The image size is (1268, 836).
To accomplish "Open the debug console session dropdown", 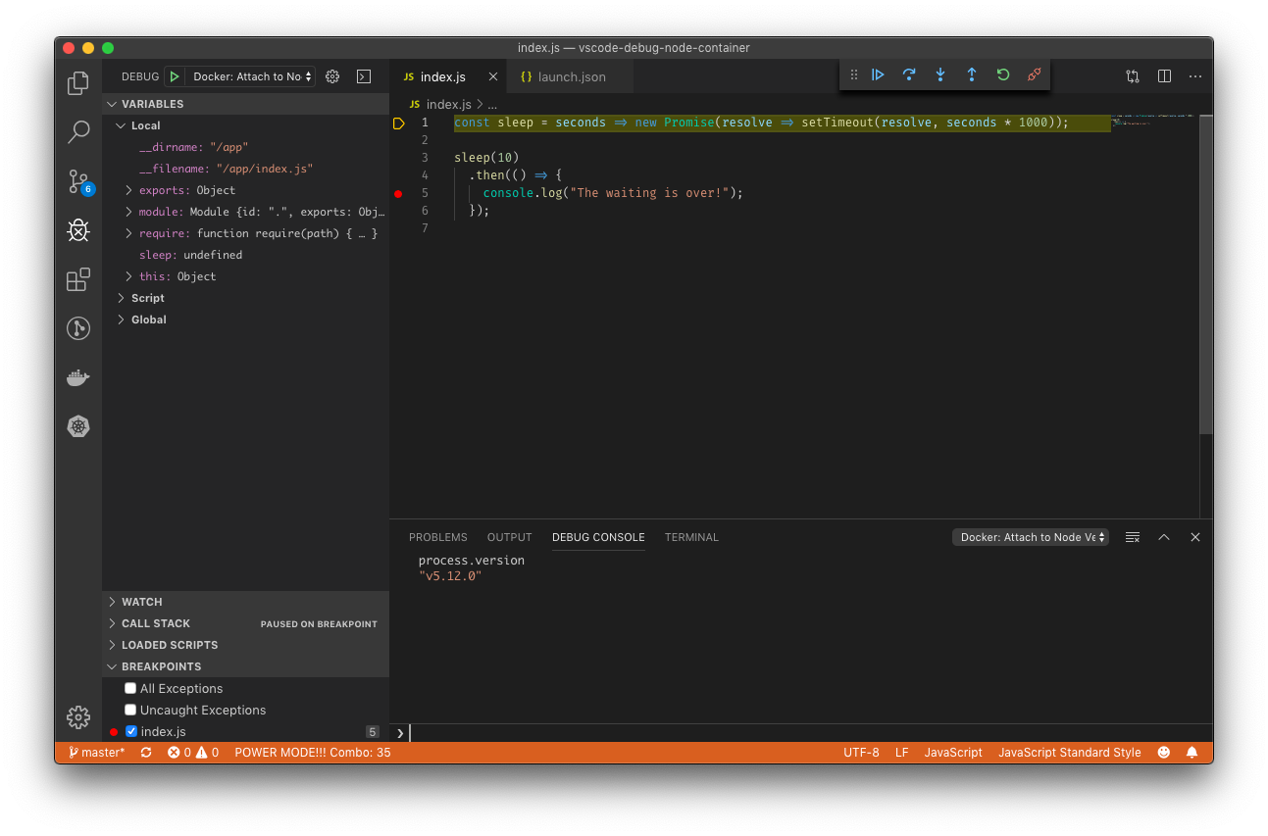I will pos(1030,537).
